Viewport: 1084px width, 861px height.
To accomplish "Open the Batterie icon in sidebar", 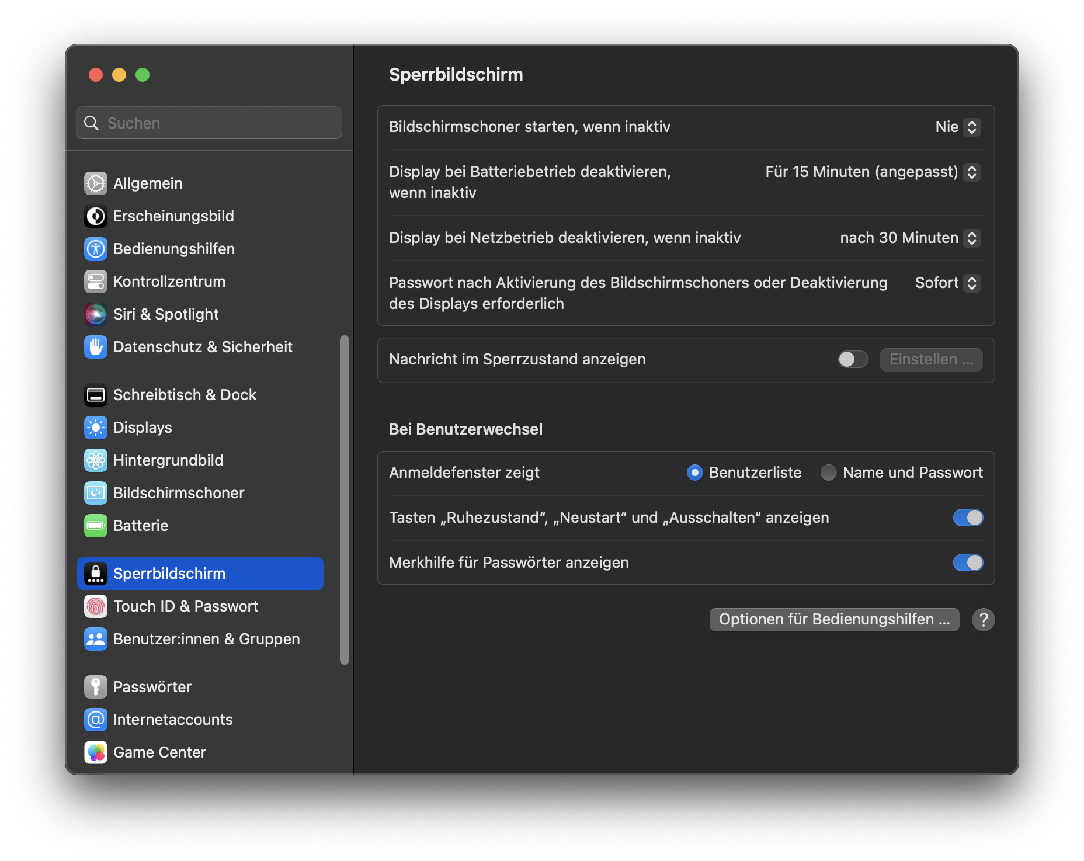I will point(96,526).
